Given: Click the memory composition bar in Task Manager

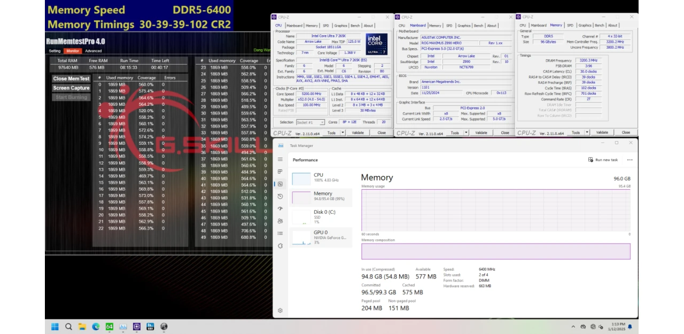Looking at the screenshot, I should (496, 251).
